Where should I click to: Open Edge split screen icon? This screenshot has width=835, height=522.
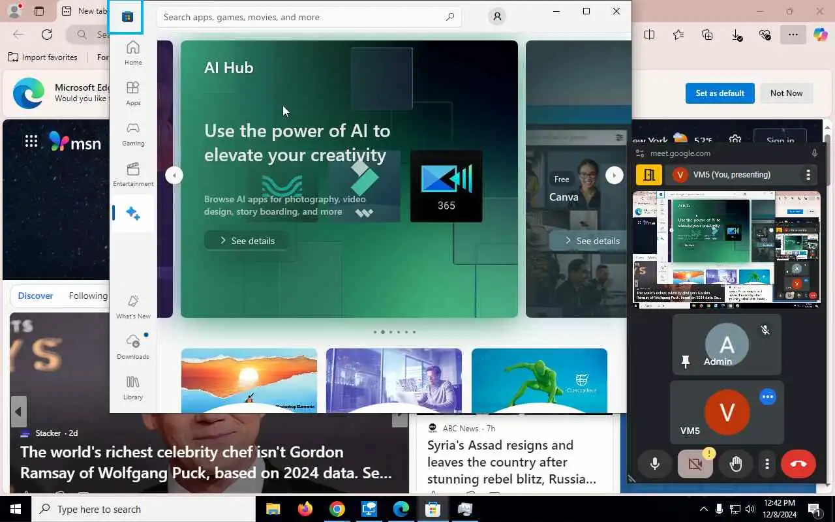pos(649,35)
